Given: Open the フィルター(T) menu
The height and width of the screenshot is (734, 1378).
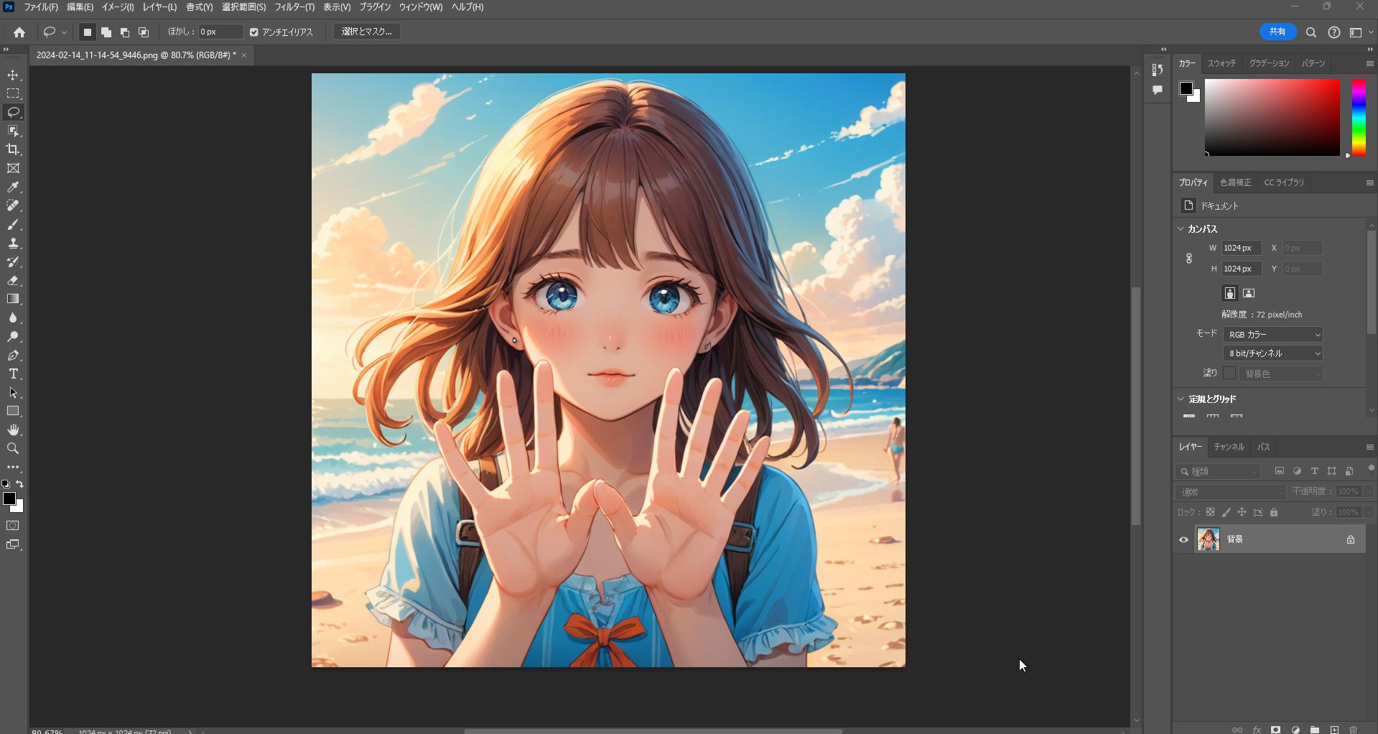Looking at the screenshot, I should 294,7.
